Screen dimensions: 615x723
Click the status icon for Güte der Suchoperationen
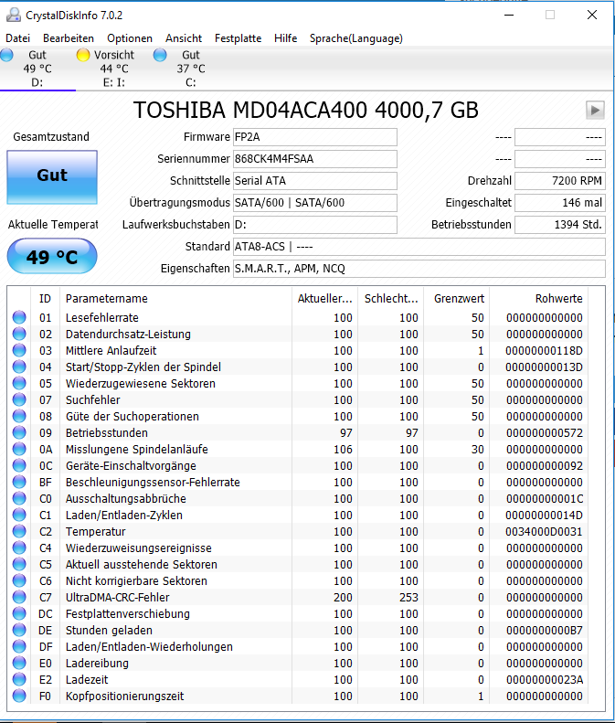tap(19, 416)
